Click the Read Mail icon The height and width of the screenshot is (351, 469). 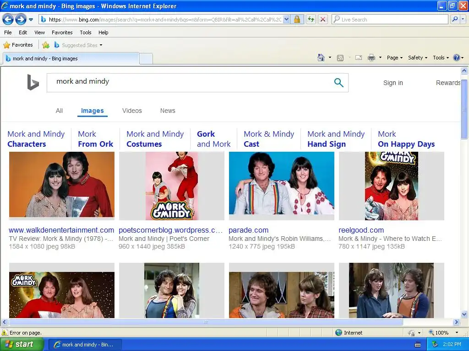pyautogui.click(x=358, y=58)
